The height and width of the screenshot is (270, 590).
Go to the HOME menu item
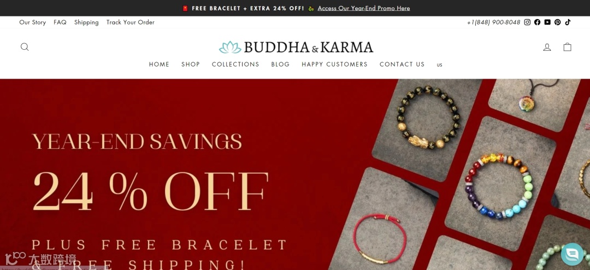[159, 64]
